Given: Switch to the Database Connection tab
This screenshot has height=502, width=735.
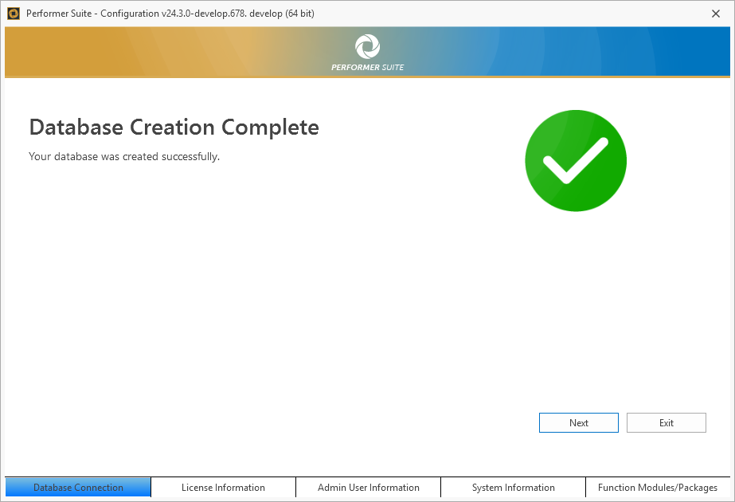Looking at the screenshot, I should [x=78, y=488].
